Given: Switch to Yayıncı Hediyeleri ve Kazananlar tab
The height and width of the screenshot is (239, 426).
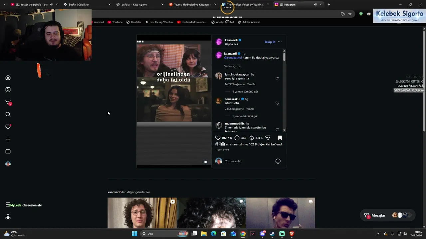Looking at the screenshot, I should [192, 5].
